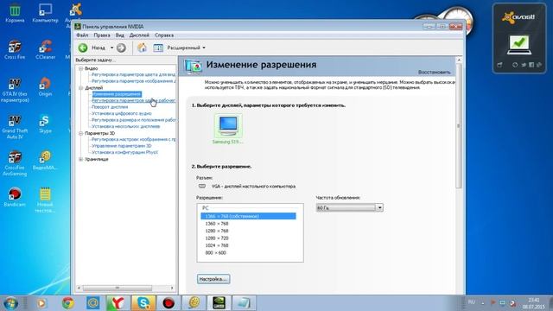Click the green Back arrow button

(x=83, y=48)
